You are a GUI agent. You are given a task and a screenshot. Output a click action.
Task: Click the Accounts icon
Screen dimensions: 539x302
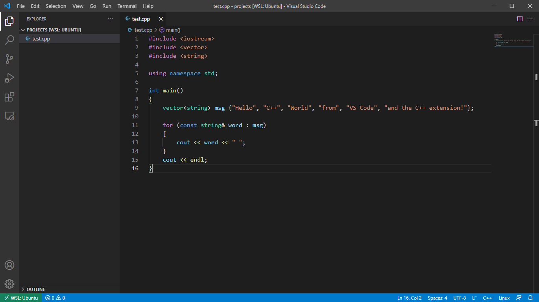click(x=9, y=265)
